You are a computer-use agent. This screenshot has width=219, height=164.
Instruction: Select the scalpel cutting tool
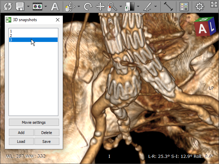148,6
